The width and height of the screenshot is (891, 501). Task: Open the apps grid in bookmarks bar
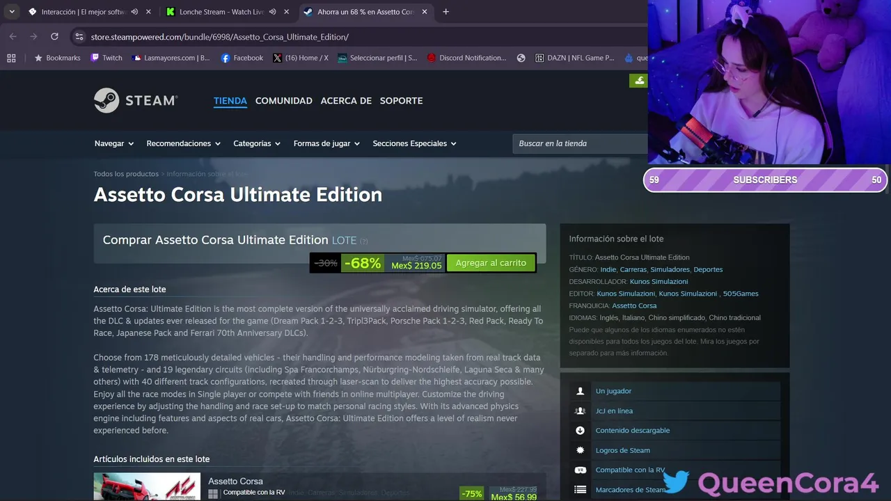click(11, 58)
